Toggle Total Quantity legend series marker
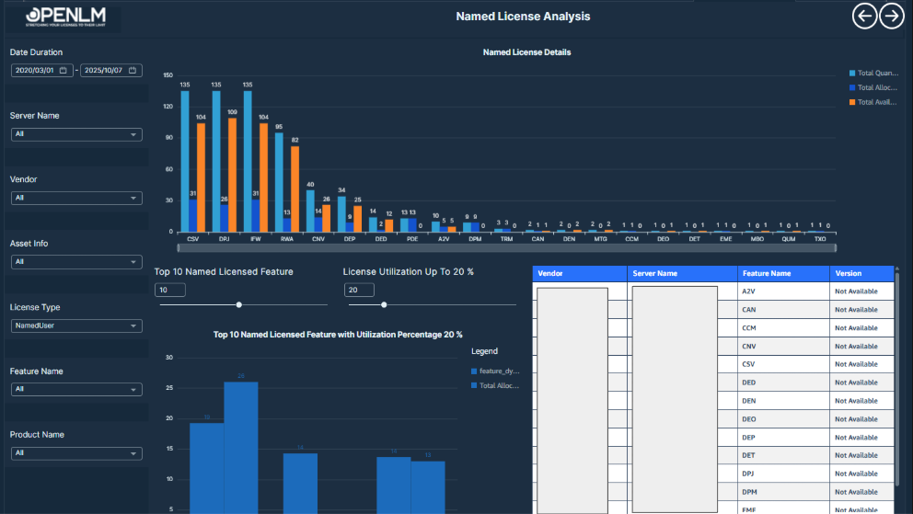The width and height of the screenshot is (913, 514). tap(852, 73)
